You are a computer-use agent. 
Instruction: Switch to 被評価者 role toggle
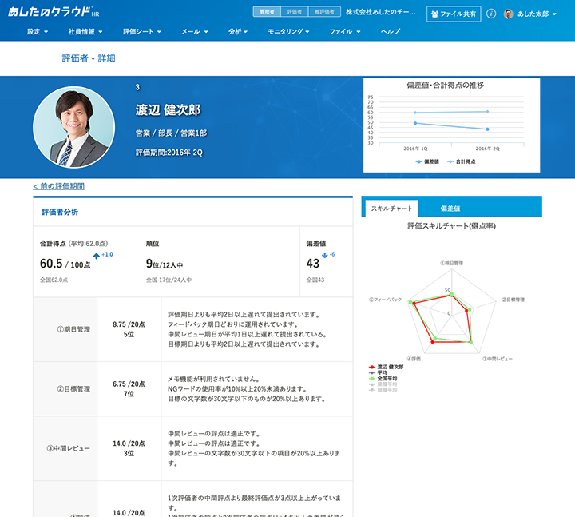(x=325, y=12)
